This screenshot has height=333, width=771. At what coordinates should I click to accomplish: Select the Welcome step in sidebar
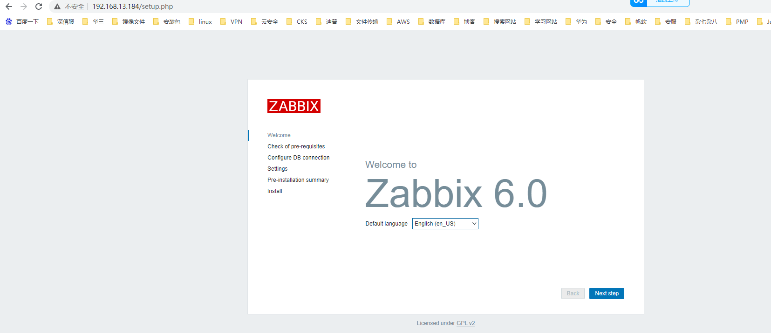click(279, 135)
